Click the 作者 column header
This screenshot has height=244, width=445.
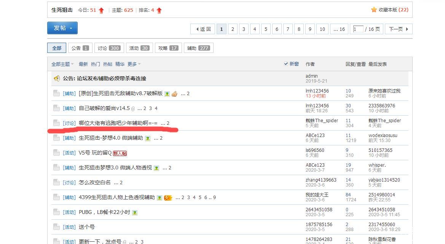coord(310,64)
